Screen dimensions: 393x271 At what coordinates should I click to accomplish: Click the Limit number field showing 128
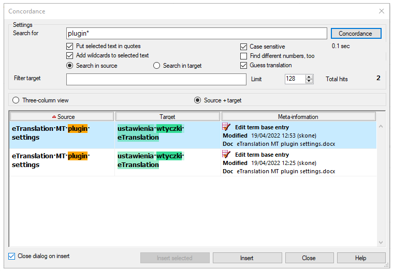tap(295, 79)
